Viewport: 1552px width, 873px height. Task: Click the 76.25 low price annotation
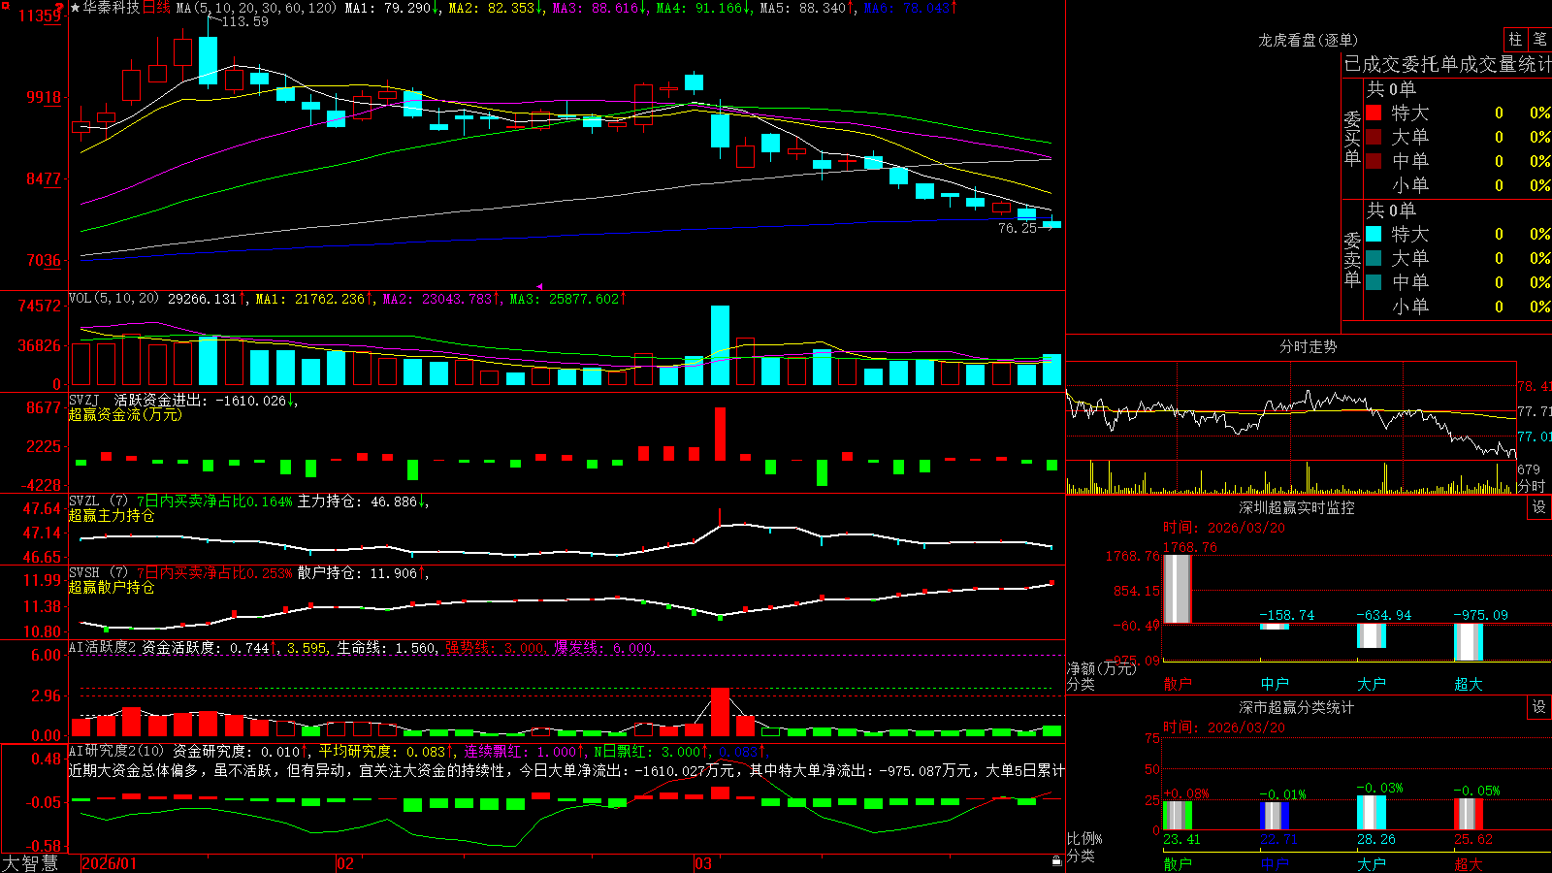(1018, 228)
